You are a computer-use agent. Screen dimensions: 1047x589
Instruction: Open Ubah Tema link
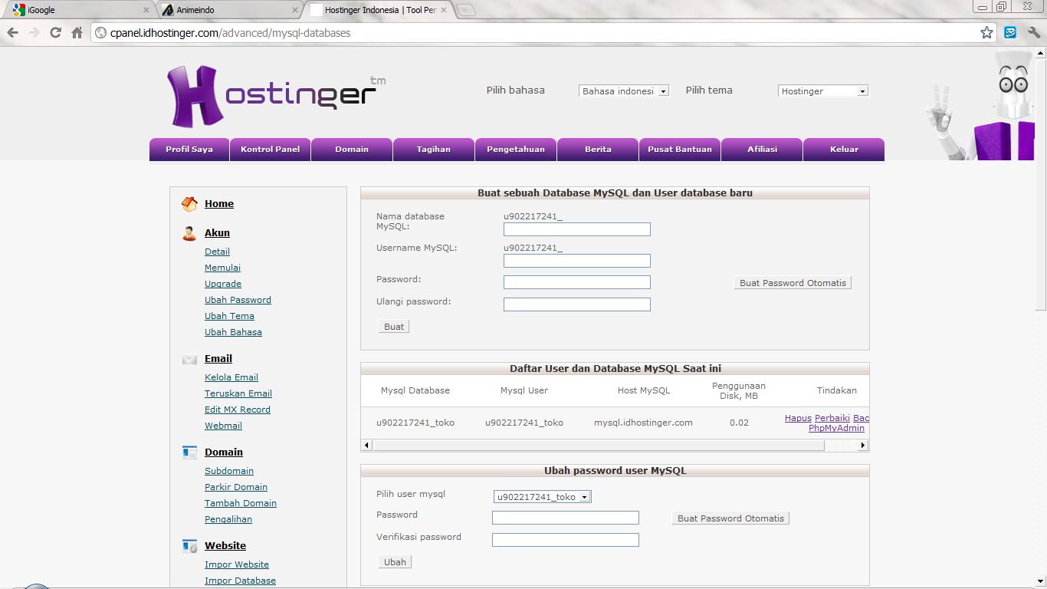pyautogui.click(x=229, y=316)
